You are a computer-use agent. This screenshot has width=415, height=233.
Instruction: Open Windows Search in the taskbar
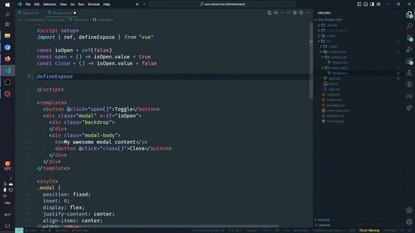pos(7,14)
